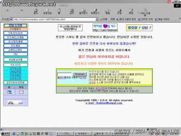Click the Refresh (새로고침) toolbar icon
This screenshot has height=136, width=181.
click(47, 12)
